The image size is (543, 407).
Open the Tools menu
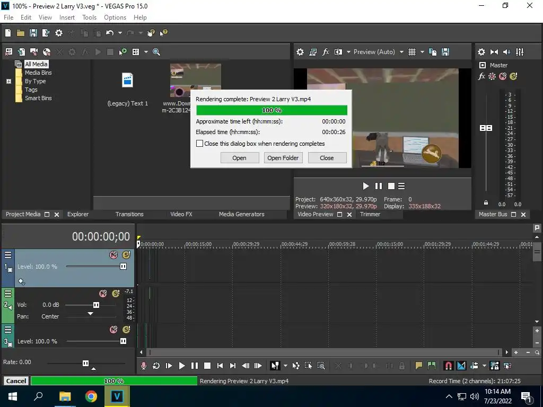pyautogui.click(x=89, y=17)
